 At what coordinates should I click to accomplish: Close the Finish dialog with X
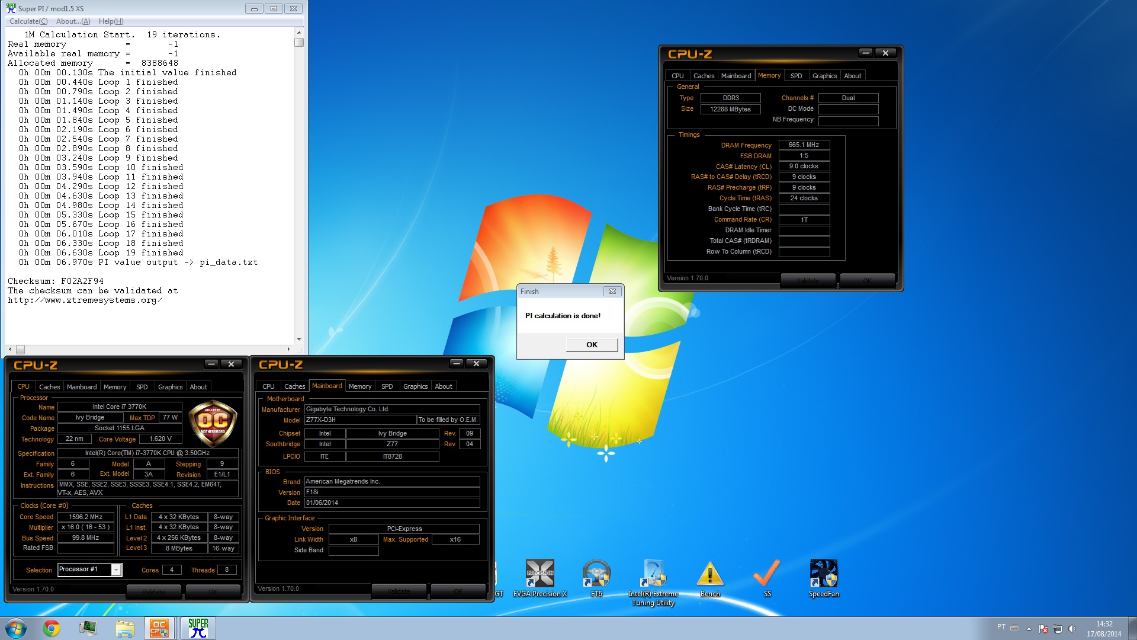(x=613, y=291)
